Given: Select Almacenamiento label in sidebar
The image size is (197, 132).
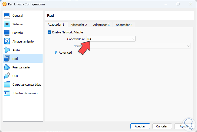Looking at the screenshot, I should coord(23,41).
